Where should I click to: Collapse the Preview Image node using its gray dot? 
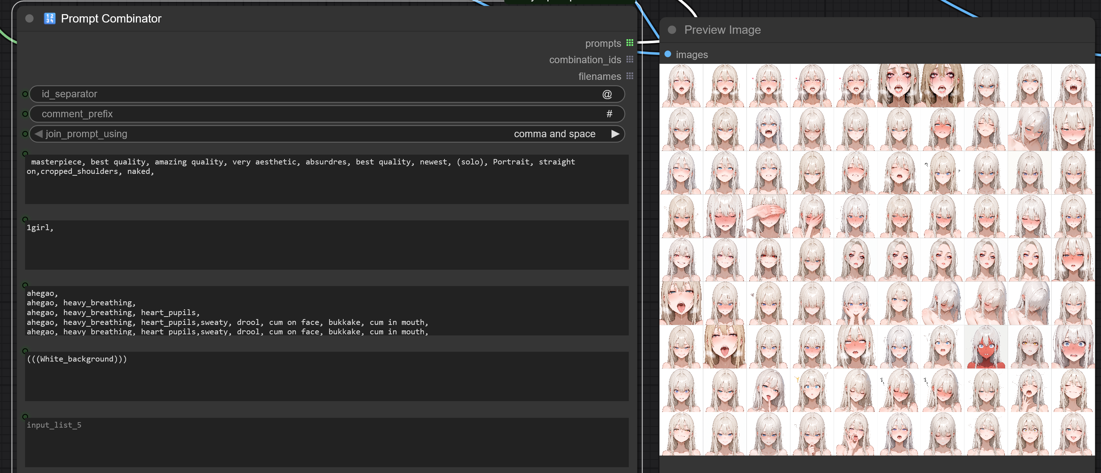(672, 29)
